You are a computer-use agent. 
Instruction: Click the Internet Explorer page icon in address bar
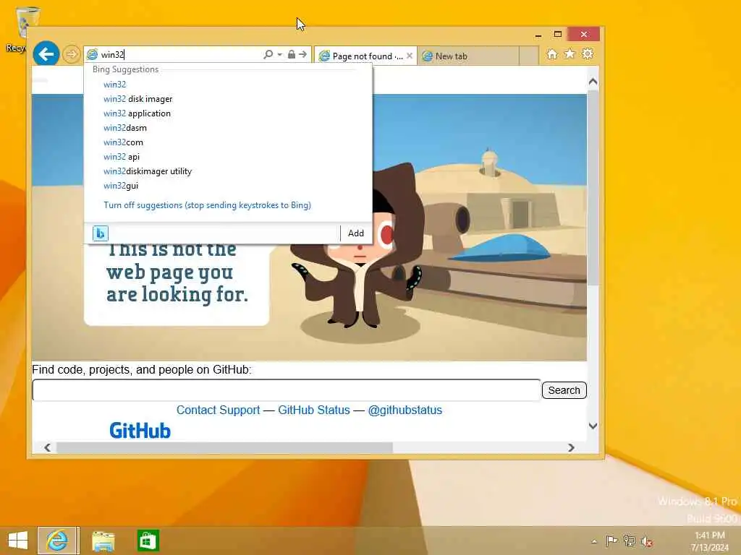point(92,55)
